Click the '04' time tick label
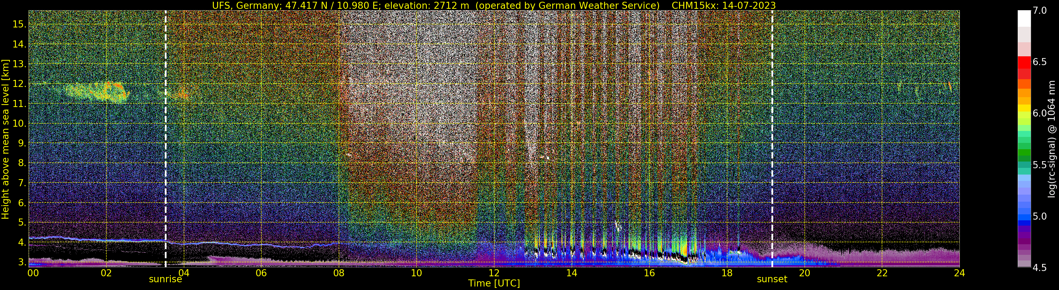The image size is (1059, 290). tap(184, 273)
